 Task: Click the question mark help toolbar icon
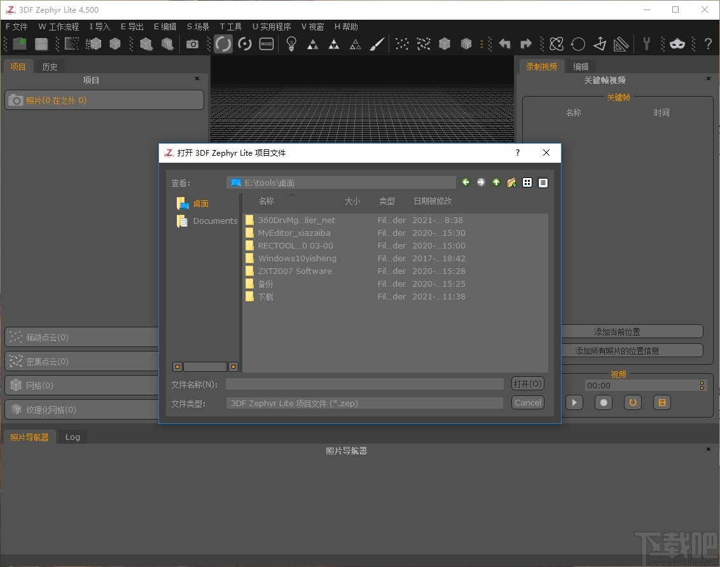click(x=707, y=44)
